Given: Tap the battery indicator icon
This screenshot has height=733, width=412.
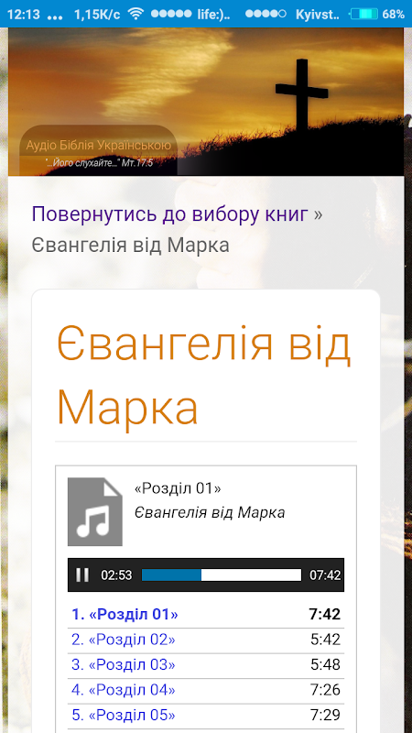Looking at the screenshot, I should tap(363, 14).
